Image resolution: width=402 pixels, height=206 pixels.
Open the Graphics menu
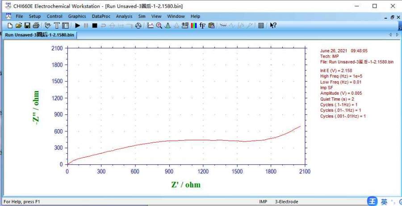77,17
